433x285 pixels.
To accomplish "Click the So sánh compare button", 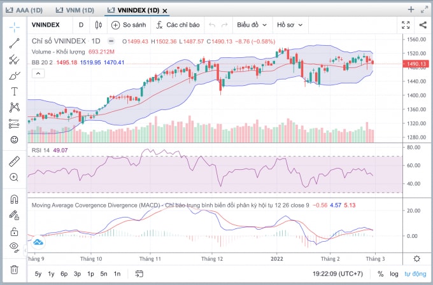I will (129, 25).
